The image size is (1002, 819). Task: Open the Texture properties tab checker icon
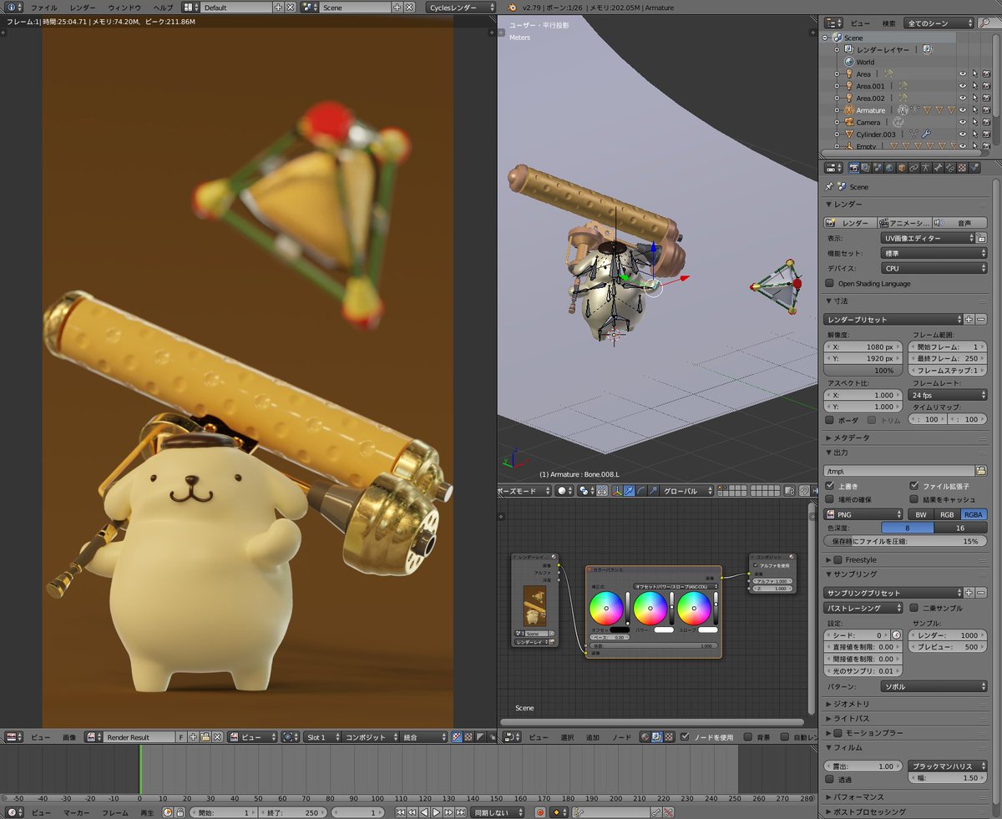tap(962, 168)
